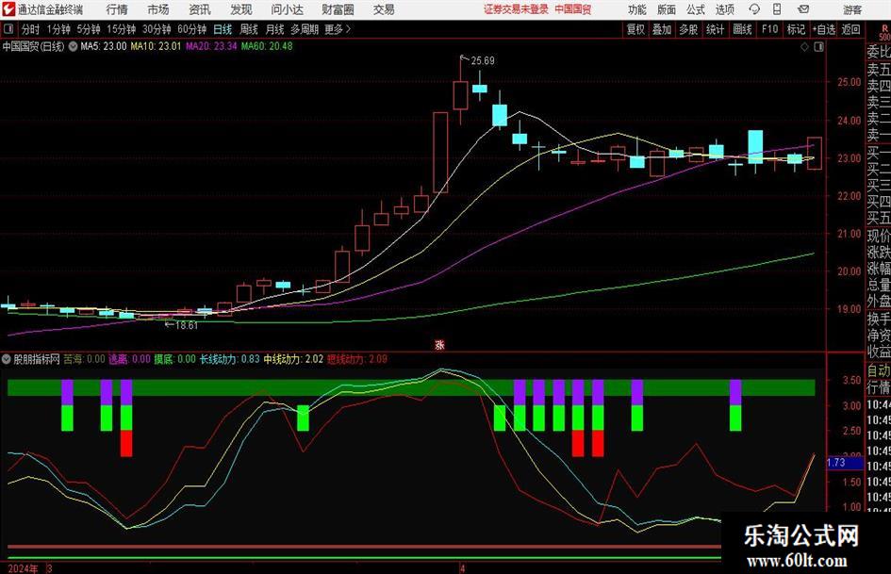Open the 选项 menu

tap(724, 9)
